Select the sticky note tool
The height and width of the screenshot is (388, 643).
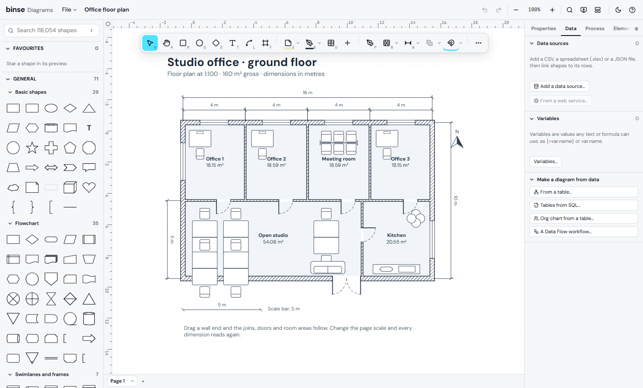pyautogui.click(x=288, y=43)
